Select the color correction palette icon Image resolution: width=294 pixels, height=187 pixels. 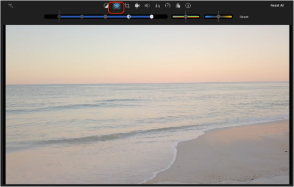(117, 6)
